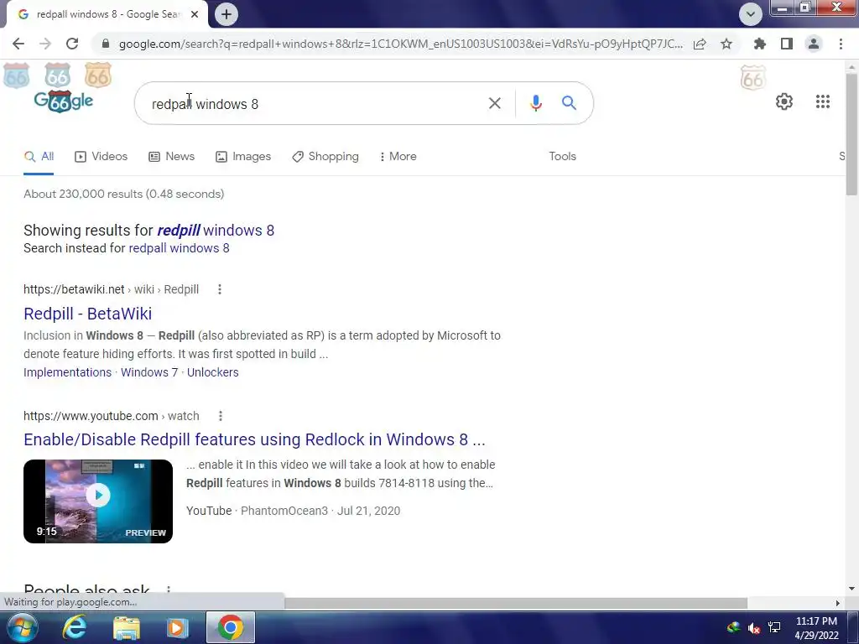Click the address bar URL
The image size is (859, 644).
point(400,44)
